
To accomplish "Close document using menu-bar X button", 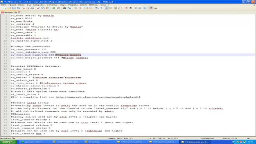I will point(254,5).
